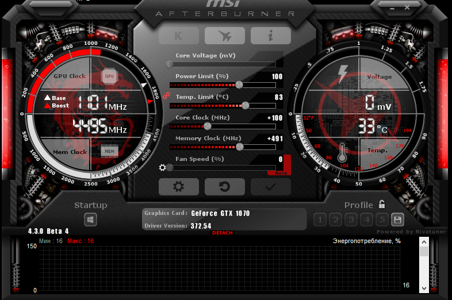Open the information i button
Screen dimensions: 452x300
tap(271, 36)
